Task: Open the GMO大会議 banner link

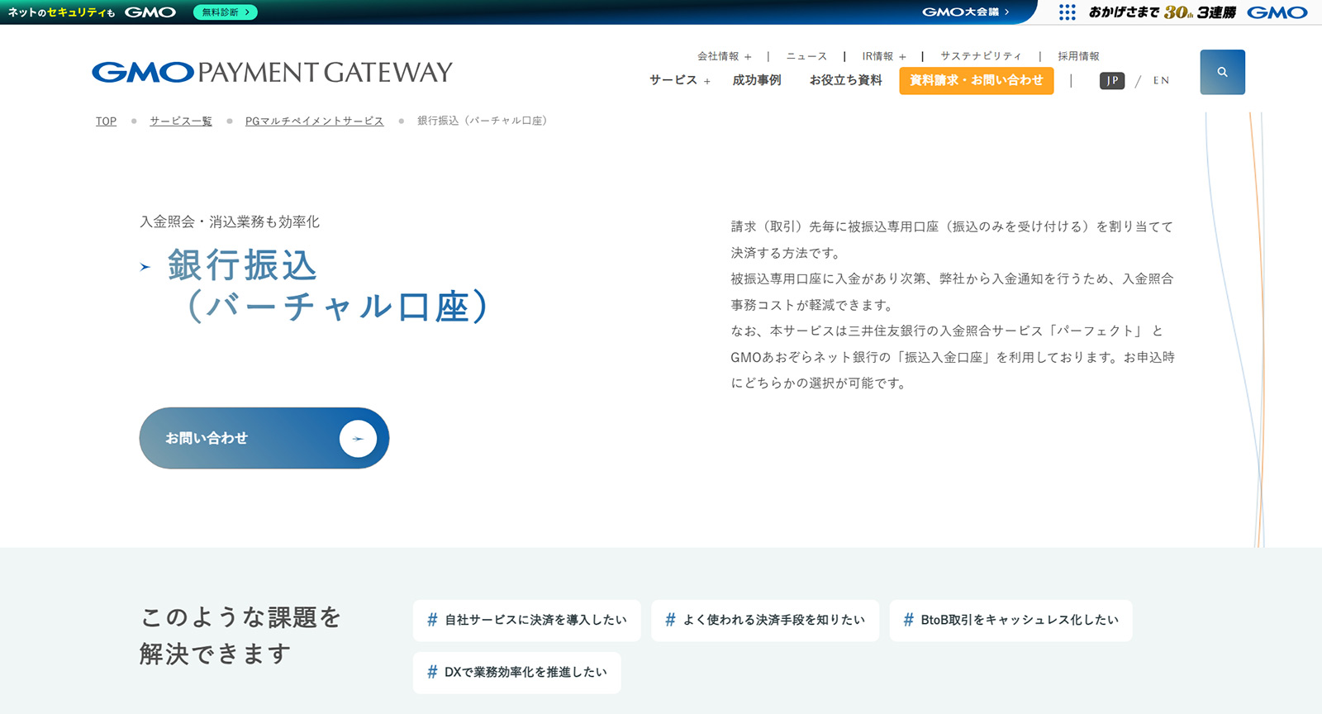Action: [x=966, y=12]
